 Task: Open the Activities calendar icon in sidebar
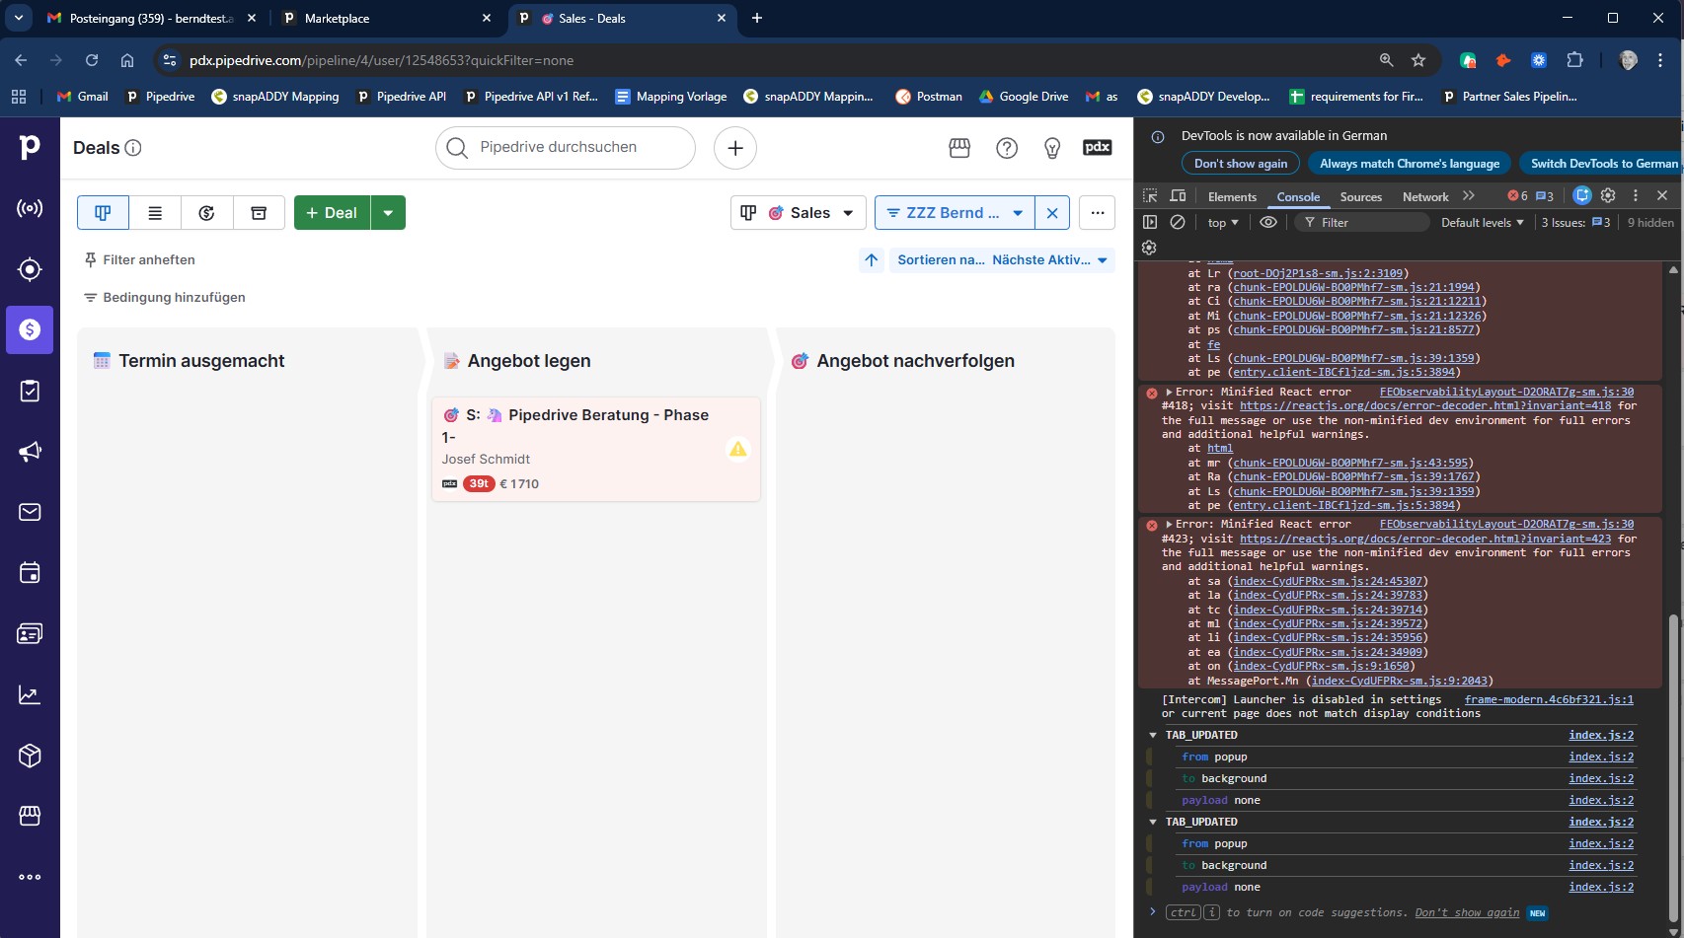coord(30,572)
